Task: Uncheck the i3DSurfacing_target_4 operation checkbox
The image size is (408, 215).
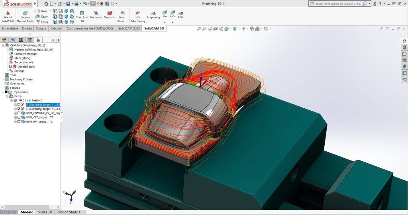Action: tap(19, 109)
